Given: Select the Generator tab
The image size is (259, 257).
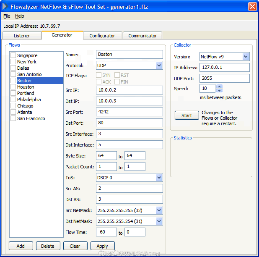Looking at the screenshot, I should click(62, 35).
